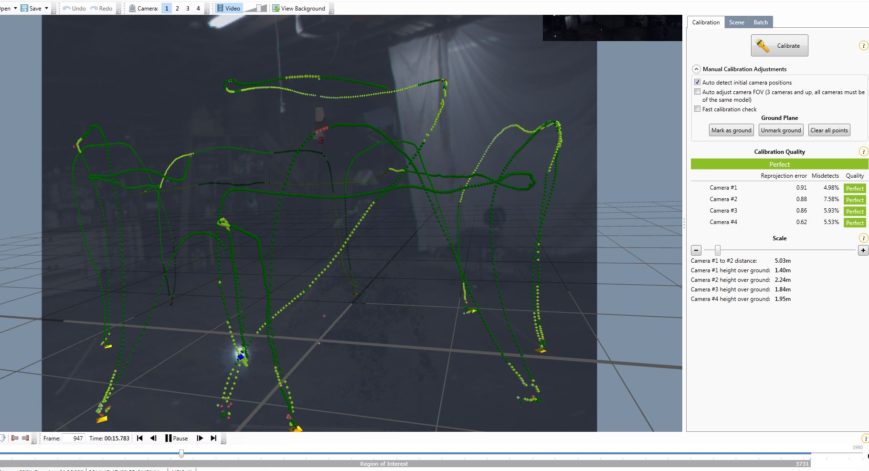The width and height of the screenshot is (869, 471).
Task: Jump to the last frame
Action: pos(213,438)
